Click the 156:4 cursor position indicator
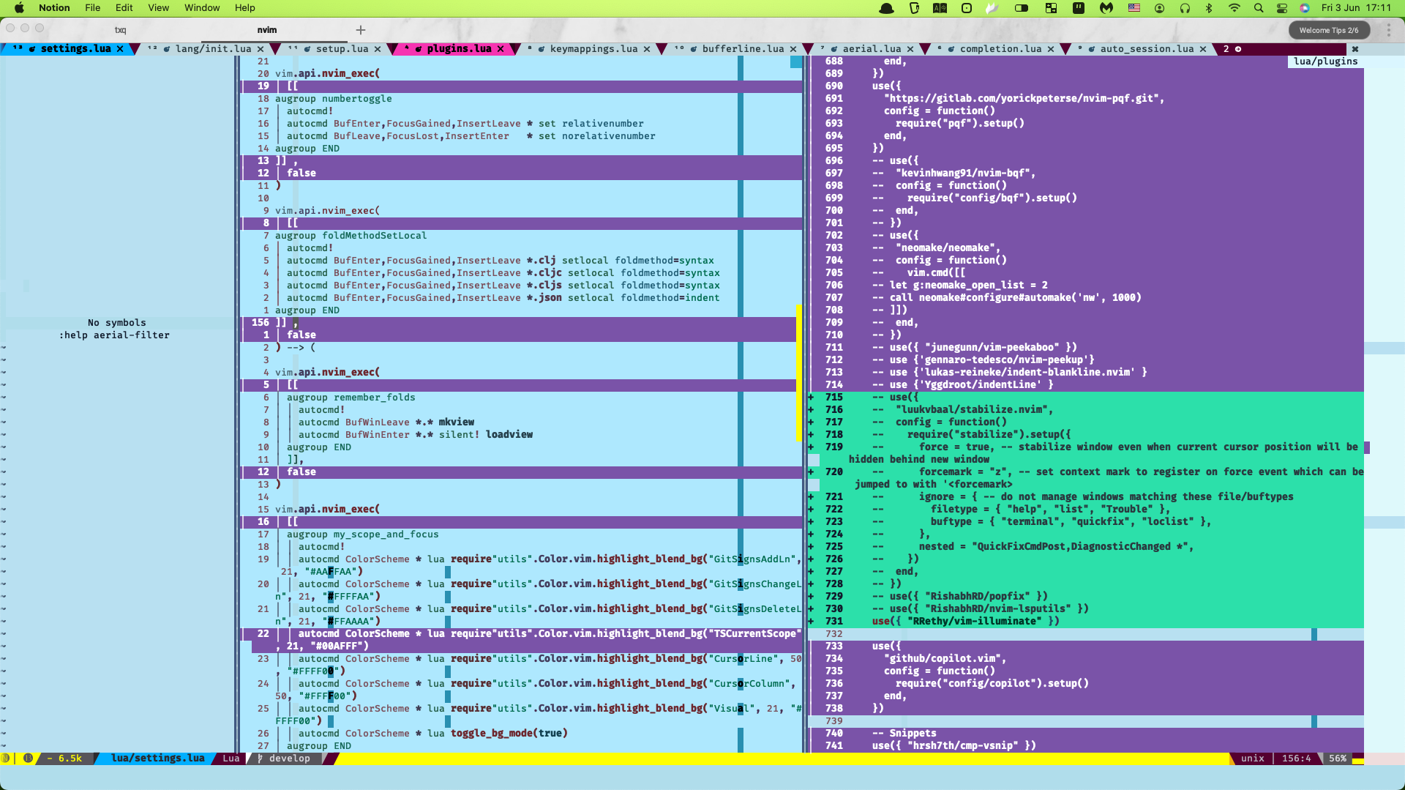1405x790 pixels. pyautogui.click(x=1297, y=759)
